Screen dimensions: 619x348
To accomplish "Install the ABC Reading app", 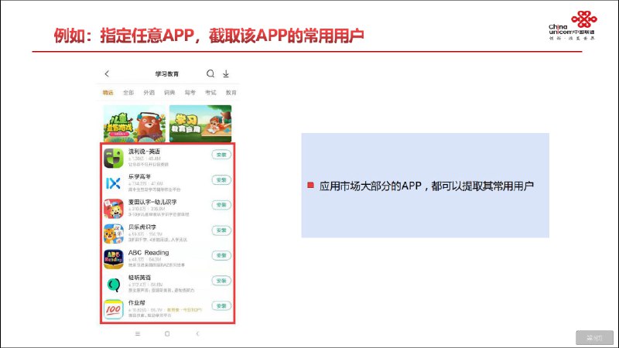I will click(x=221, y=255).
